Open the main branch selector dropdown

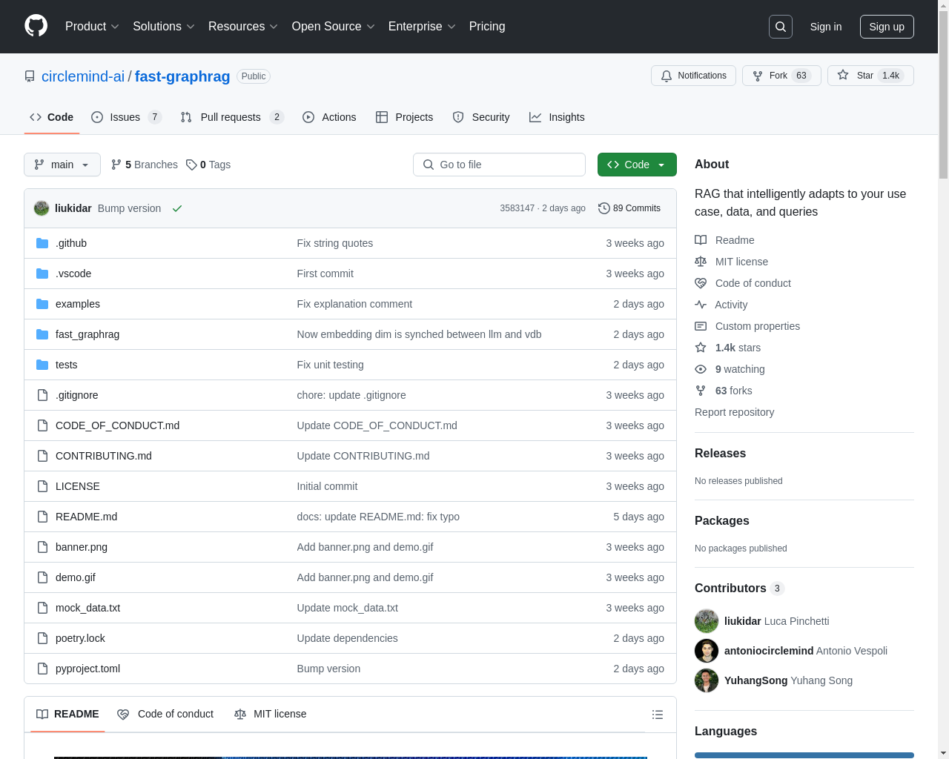click(62, 165)
